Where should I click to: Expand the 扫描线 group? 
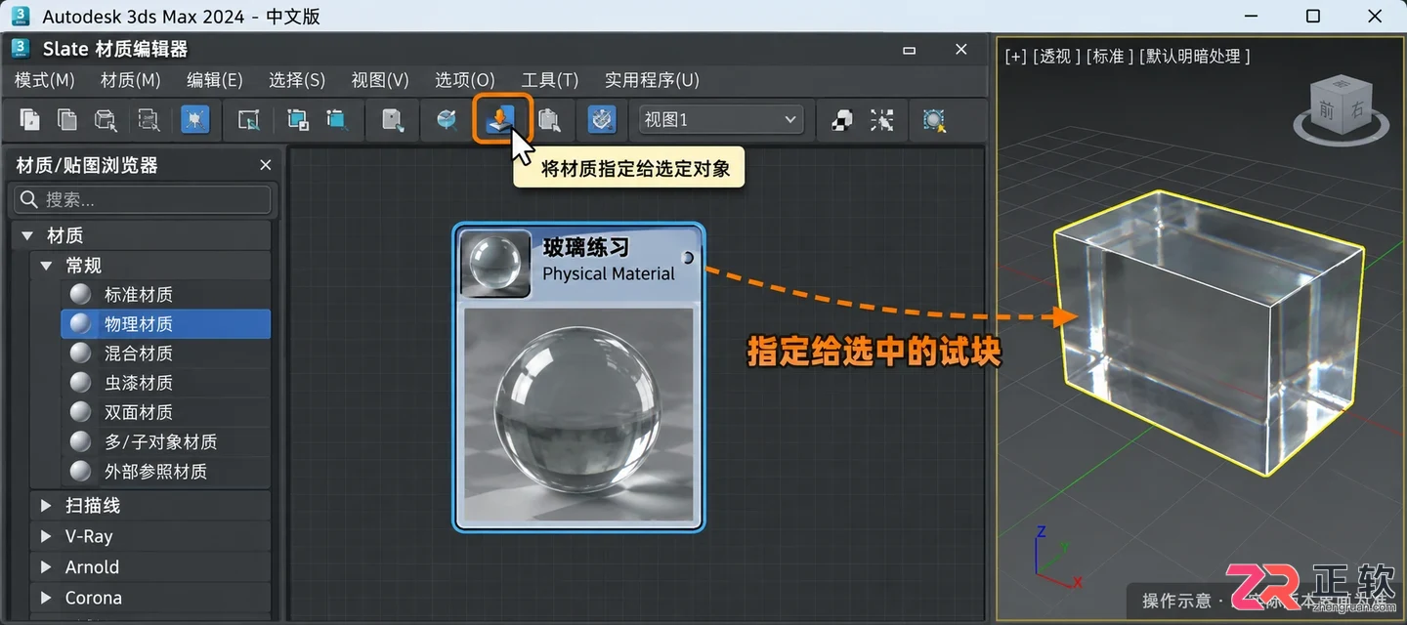tap(45, 506)
